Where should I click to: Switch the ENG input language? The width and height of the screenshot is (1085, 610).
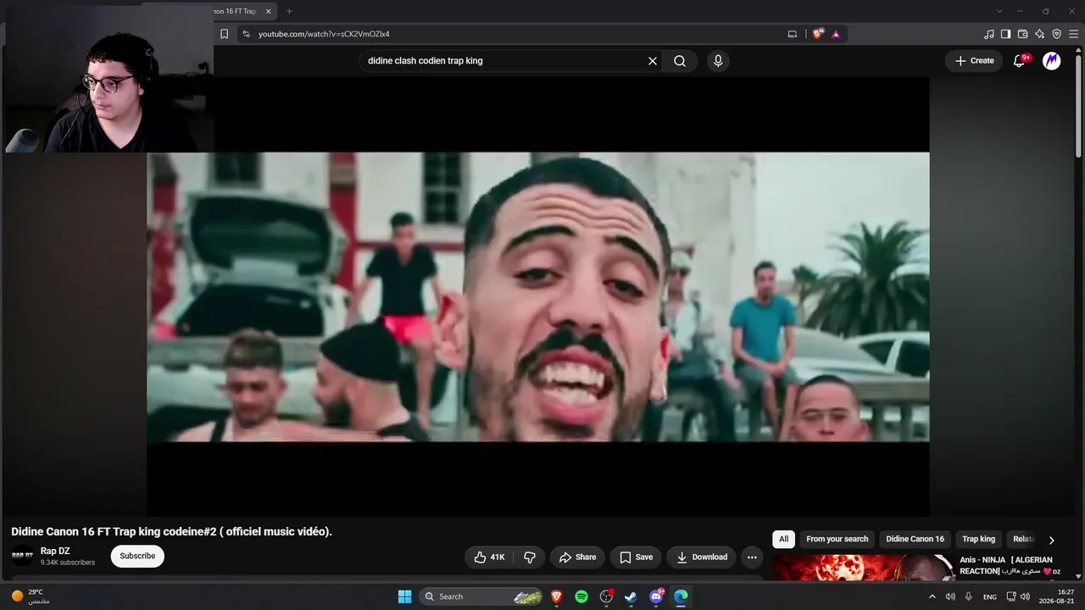point(990,596)
